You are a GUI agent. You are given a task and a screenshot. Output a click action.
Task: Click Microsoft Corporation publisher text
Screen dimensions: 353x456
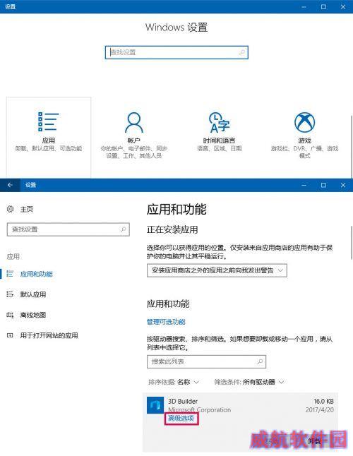[200, 409]
